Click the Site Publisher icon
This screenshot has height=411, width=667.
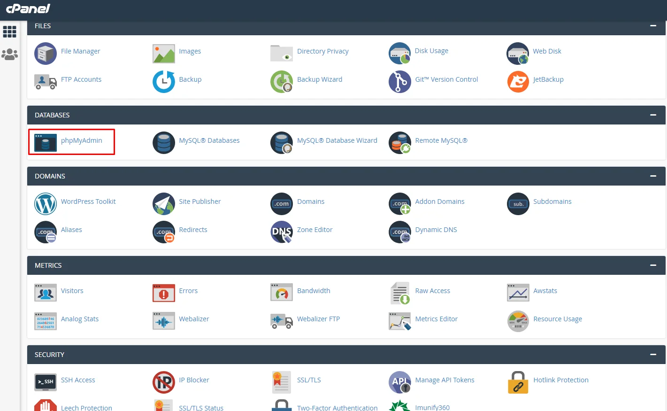164,204
